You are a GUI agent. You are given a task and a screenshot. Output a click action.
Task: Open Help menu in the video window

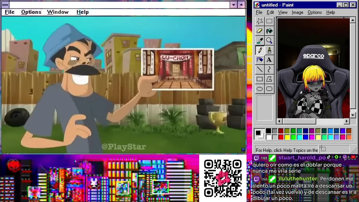coord(82,12)
